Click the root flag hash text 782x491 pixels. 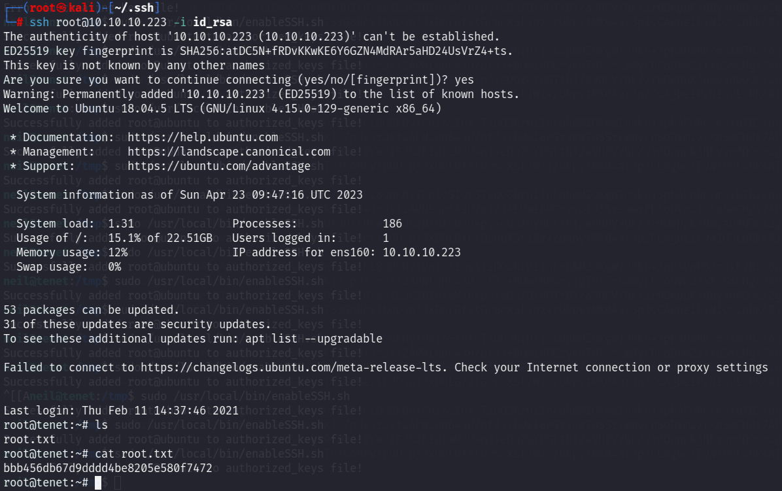108,469
